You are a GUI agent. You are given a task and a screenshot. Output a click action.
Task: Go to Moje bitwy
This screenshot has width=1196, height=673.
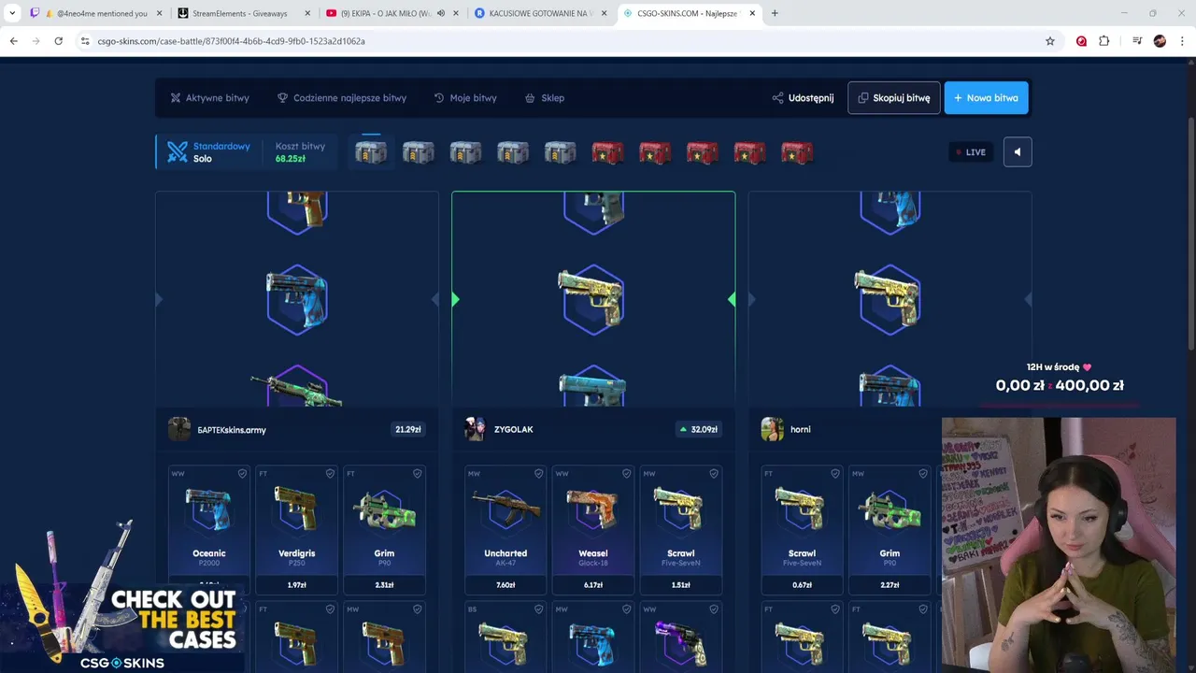coord(465,97)
